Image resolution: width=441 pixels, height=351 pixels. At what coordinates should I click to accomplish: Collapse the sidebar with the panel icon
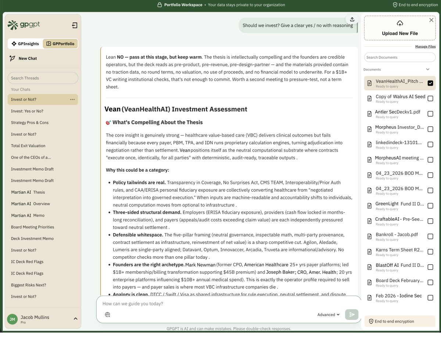click(75, 25)
